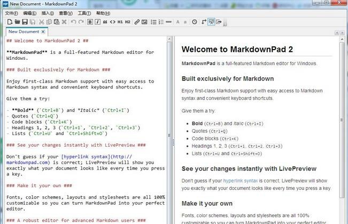Create an ordered numbered list
348x224 pixels.
click(x=161, y=22)
